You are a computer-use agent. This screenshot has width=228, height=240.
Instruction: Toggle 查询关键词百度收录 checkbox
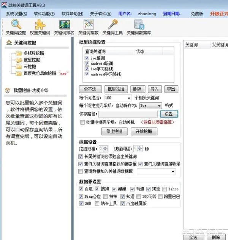[140, 164]
